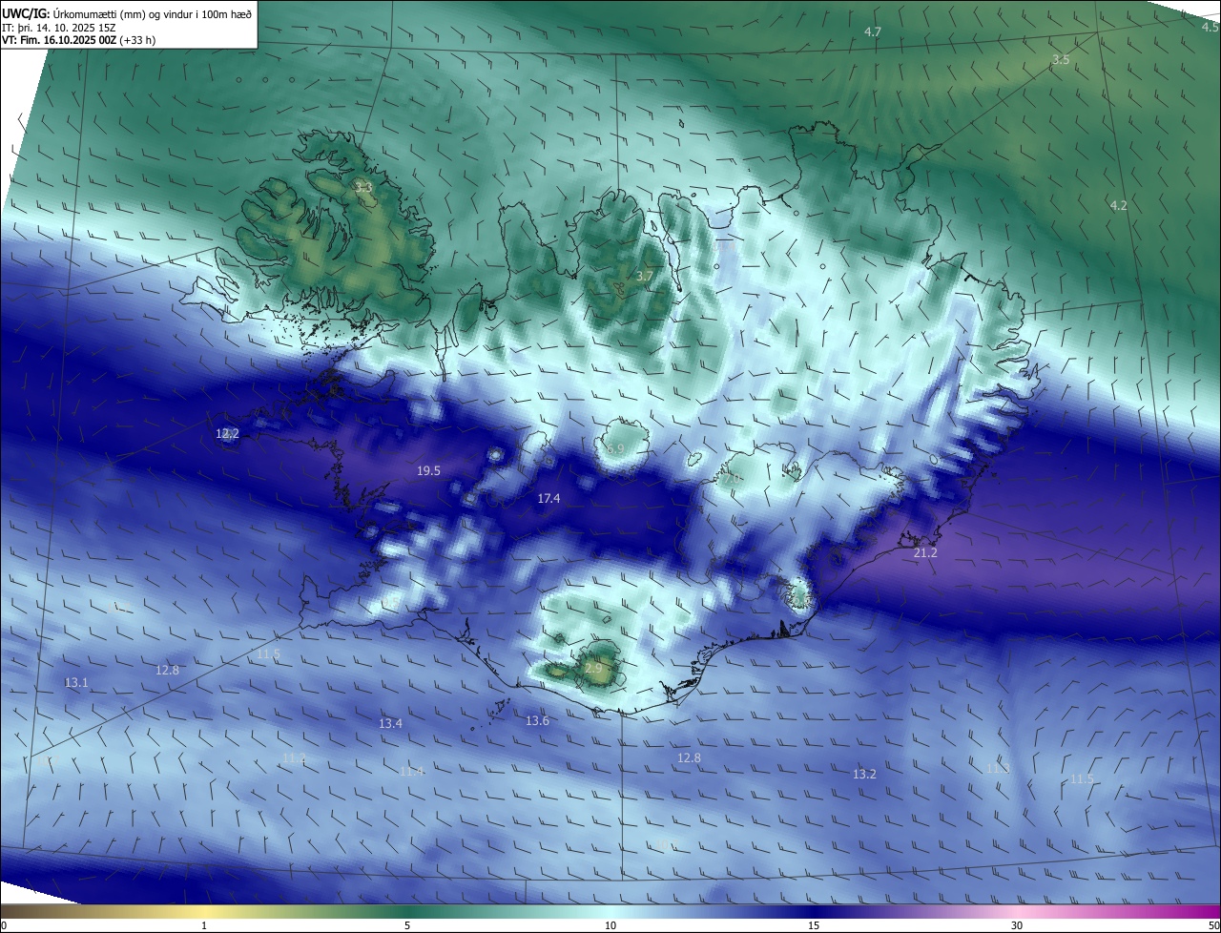Screen dimensions: 1221x933
Task: Click the 12.2 value label
Action: pos(227,434)
